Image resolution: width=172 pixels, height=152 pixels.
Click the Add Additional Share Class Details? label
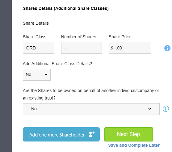point(57,64)
